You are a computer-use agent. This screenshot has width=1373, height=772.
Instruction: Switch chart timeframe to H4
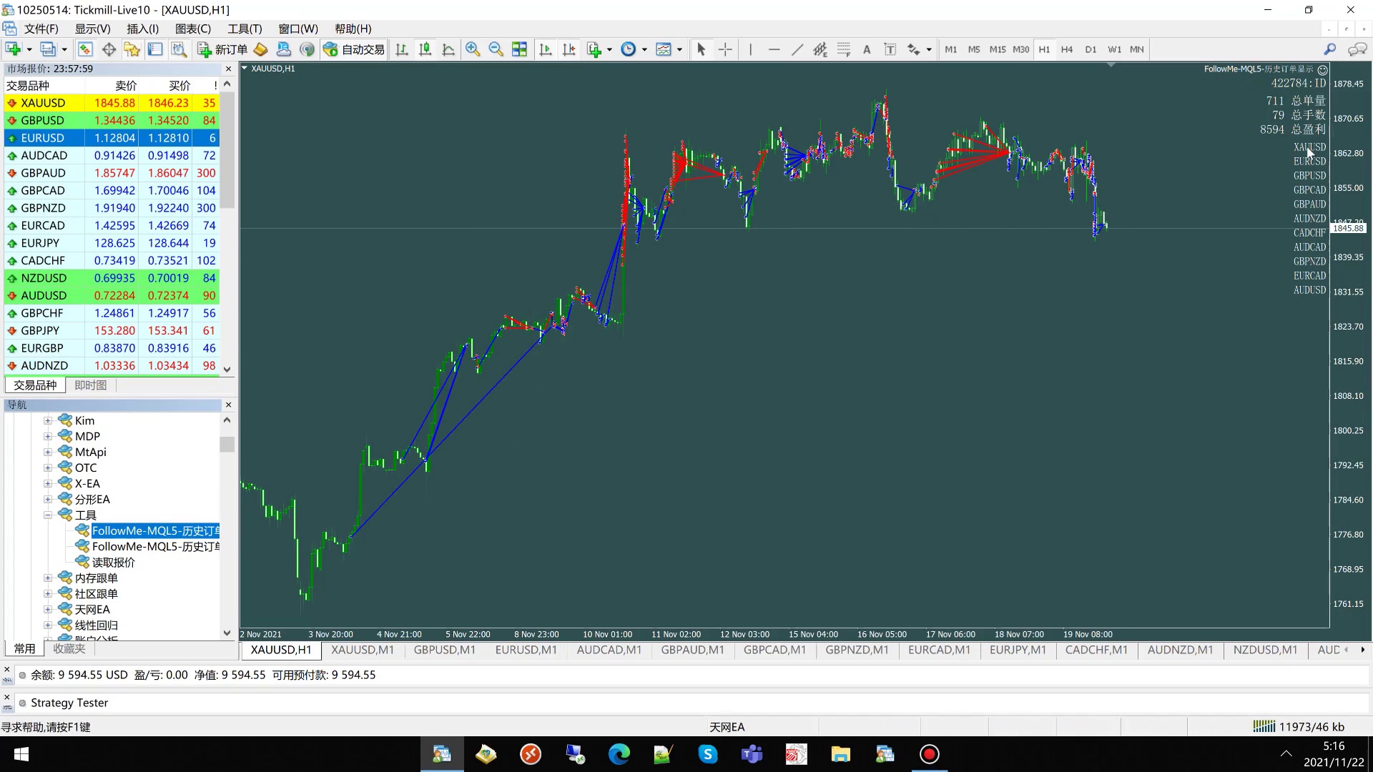tap(1067, 49)
